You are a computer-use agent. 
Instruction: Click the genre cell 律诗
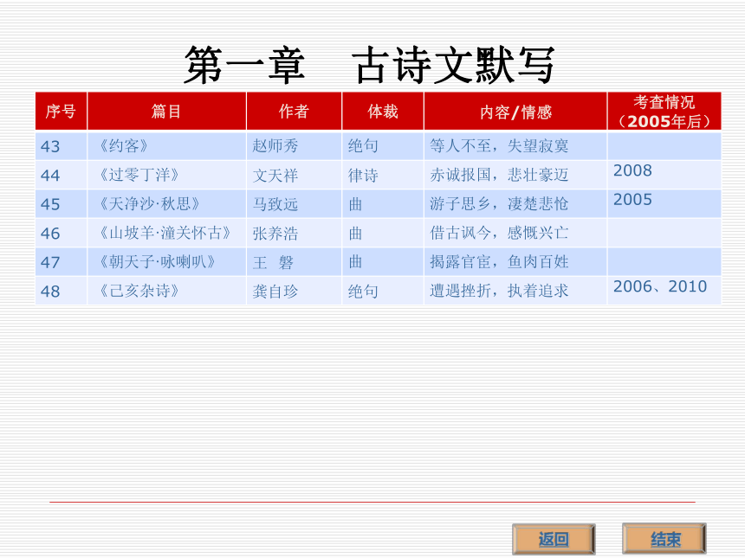363,175
